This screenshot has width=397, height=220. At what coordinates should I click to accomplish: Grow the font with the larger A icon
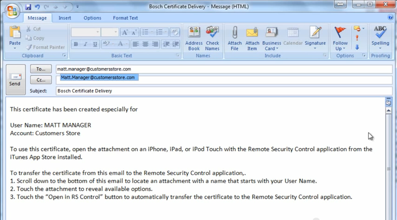tap(124, 32)
